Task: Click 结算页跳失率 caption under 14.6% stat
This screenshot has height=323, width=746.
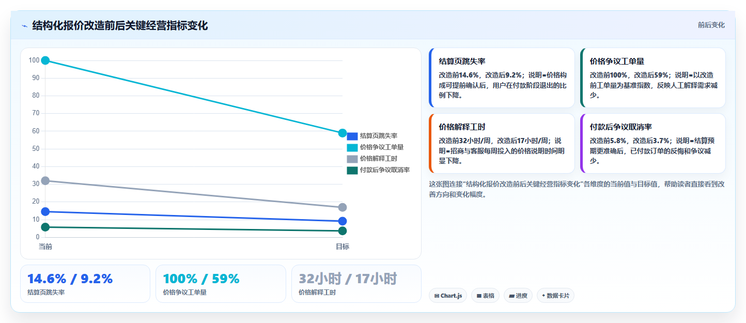Action: click(x=46, y=293)
